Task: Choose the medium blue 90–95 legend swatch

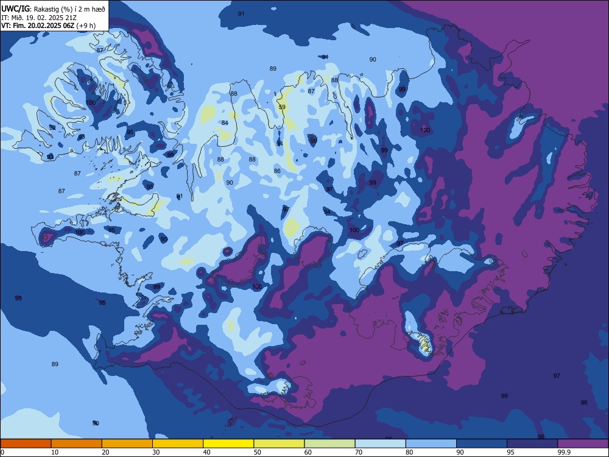Action: click(x=482, y=444)
